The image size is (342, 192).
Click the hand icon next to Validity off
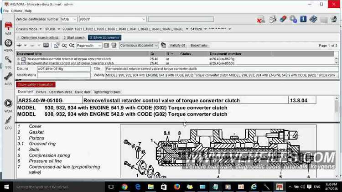tap(163, 45)
